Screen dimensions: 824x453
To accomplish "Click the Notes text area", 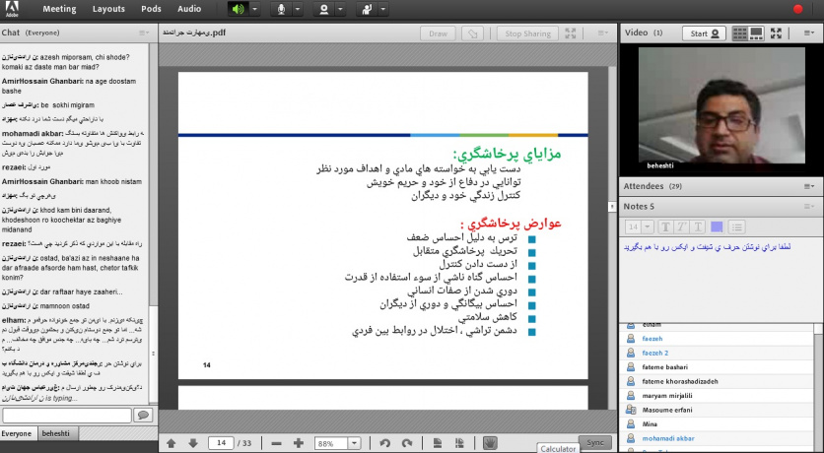I will pos(721,281).
